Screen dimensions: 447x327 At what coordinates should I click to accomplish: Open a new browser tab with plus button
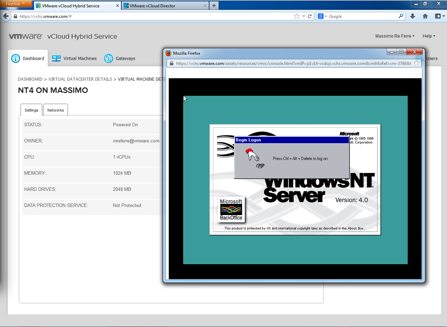[x=214, y=6]
